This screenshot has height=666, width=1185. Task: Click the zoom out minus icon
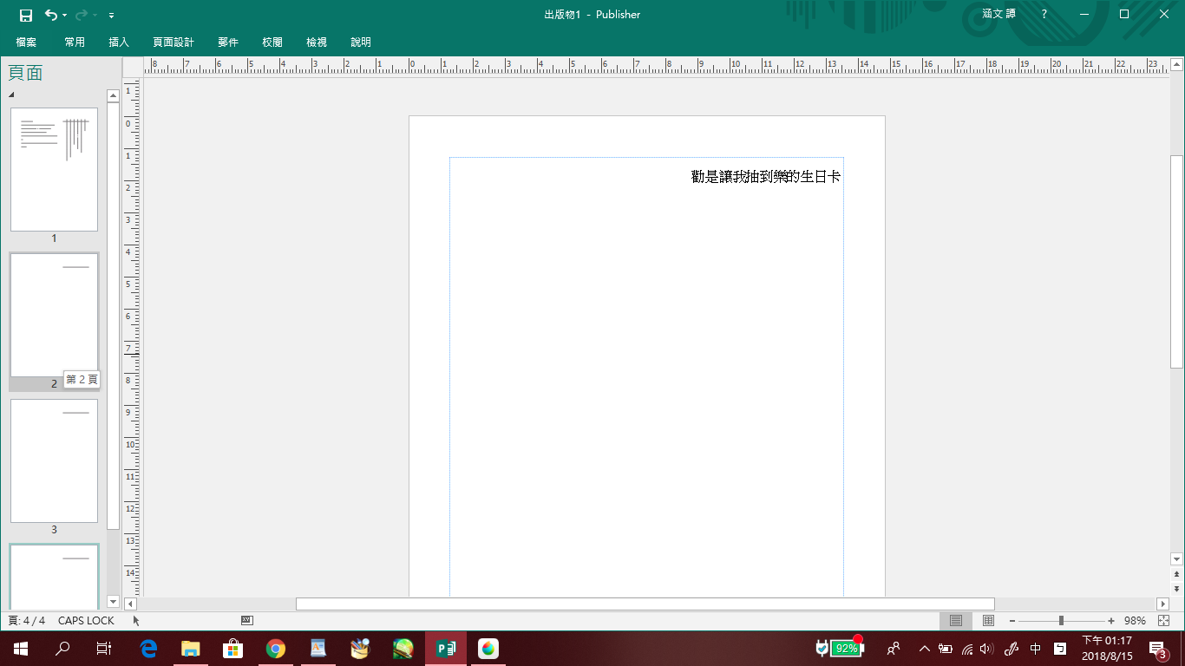pyautogui.click(x=1012, y=621)
